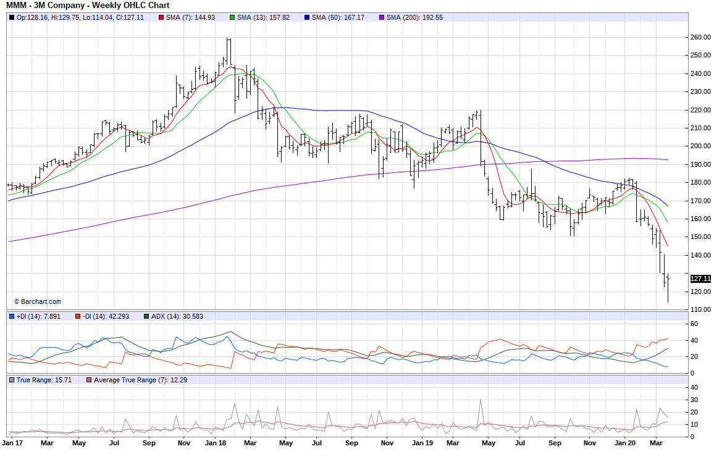
Task: Click the Jan 18 date axis label
Action: pos(215,443)
